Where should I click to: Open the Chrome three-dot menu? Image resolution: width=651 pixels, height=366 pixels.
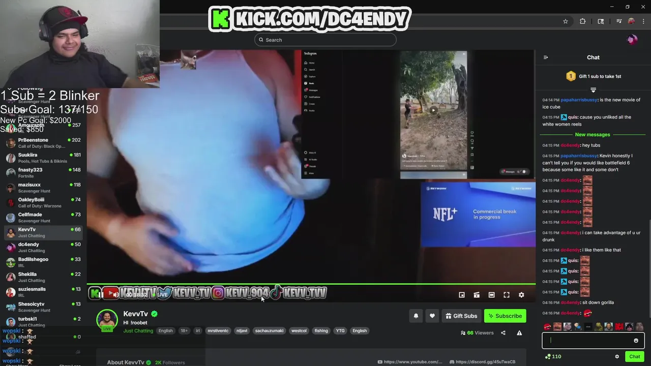tap(643, 21)
